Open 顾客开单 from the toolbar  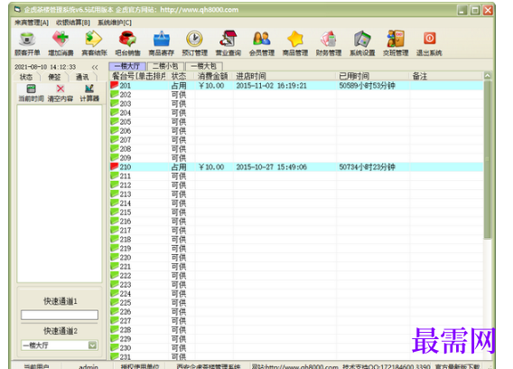click(27, 43)
